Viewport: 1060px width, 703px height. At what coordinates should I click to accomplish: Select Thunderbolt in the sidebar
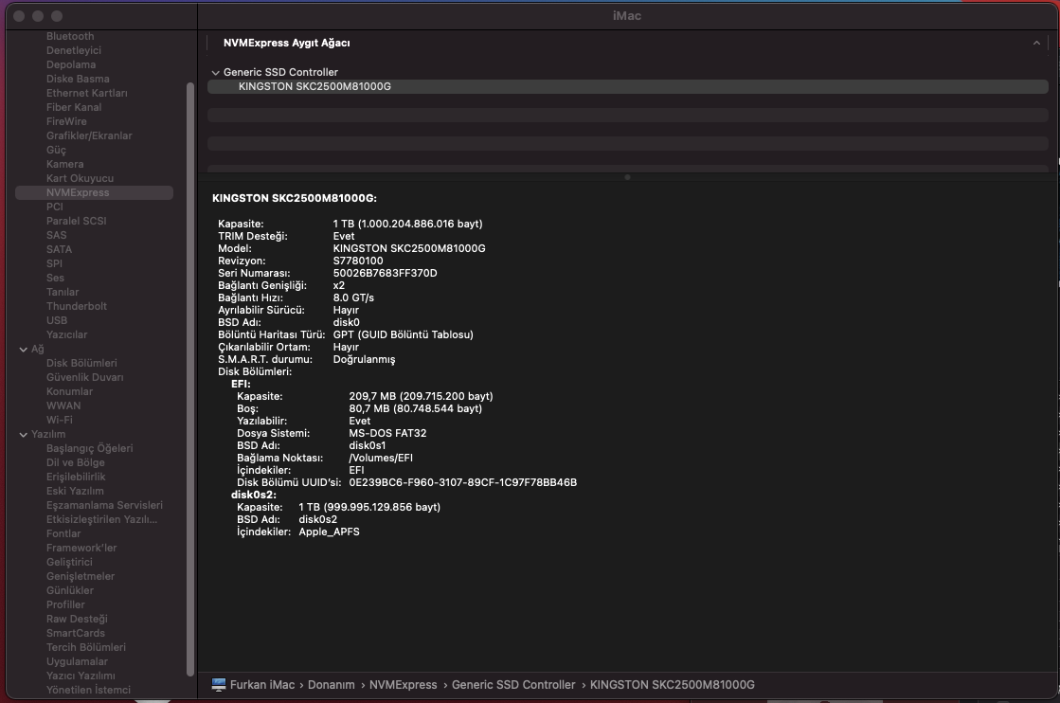pyautogui.click(x=76, y=306)
